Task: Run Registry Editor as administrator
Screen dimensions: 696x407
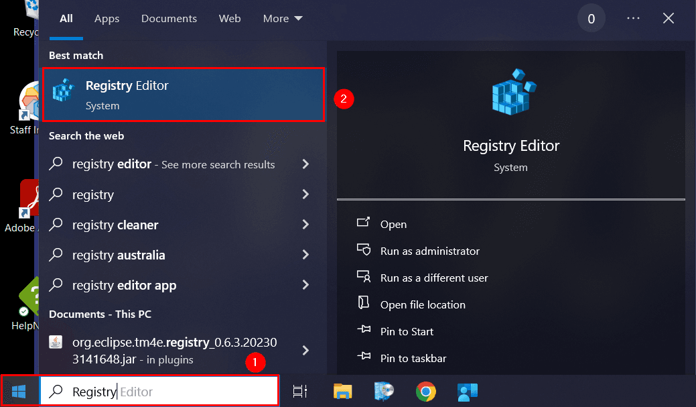Action: [x=429, y=251]
